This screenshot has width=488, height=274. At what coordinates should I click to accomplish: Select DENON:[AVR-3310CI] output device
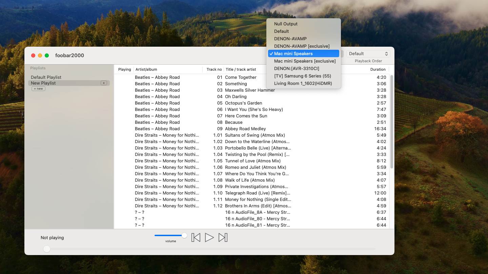(304, 68)
